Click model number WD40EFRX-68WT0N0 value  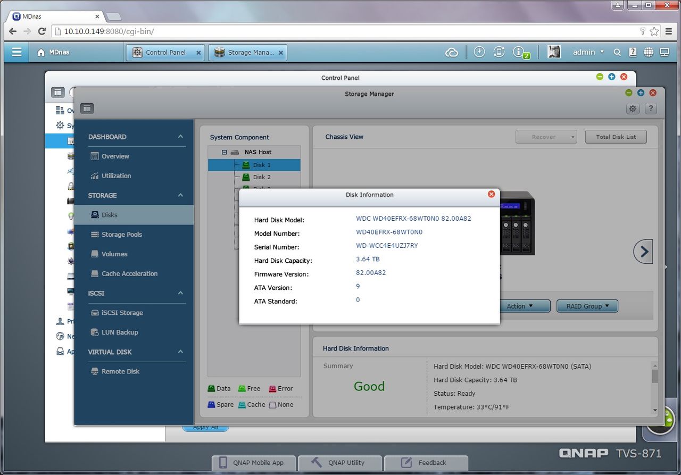point(389,232)
